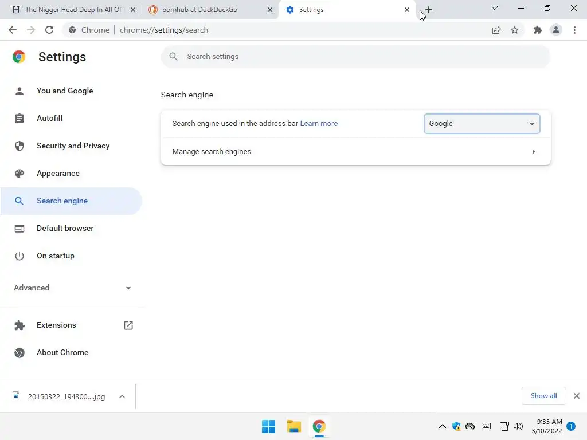
Task: Switch to the first tab with H favicon
Action: (x=73, y=10)
